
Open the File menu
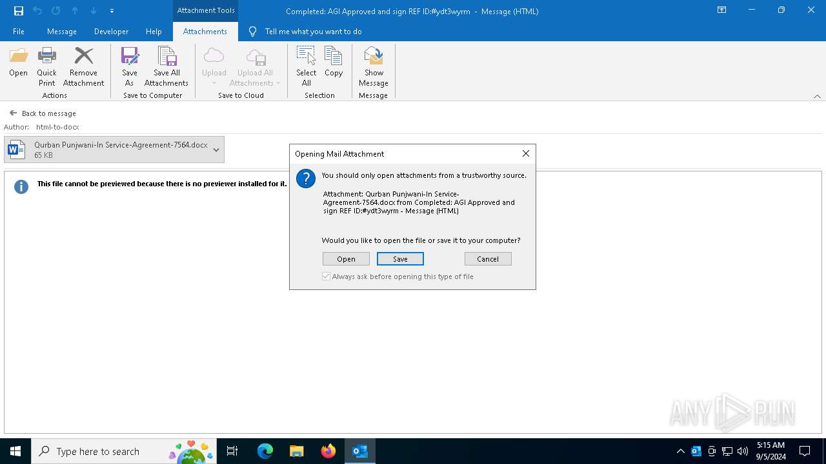point(19,32)
